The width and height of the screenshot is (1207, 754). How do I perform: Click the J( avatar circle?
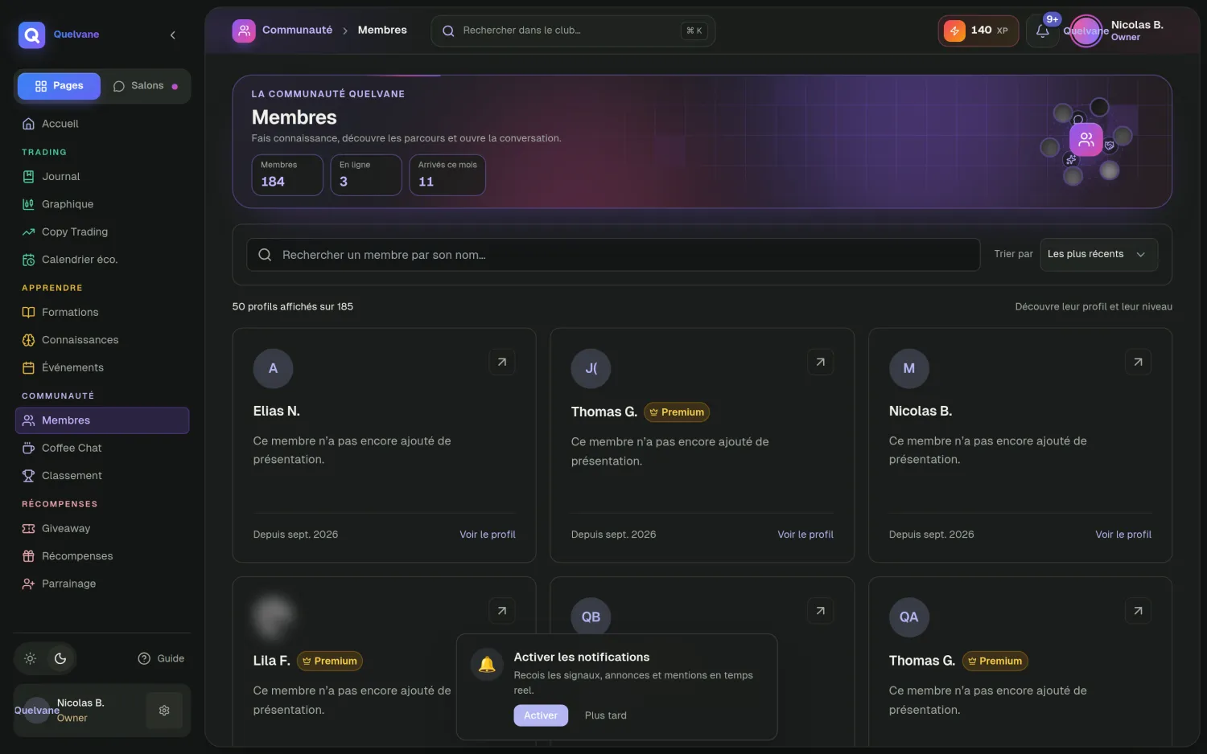(x=591, y=368)
